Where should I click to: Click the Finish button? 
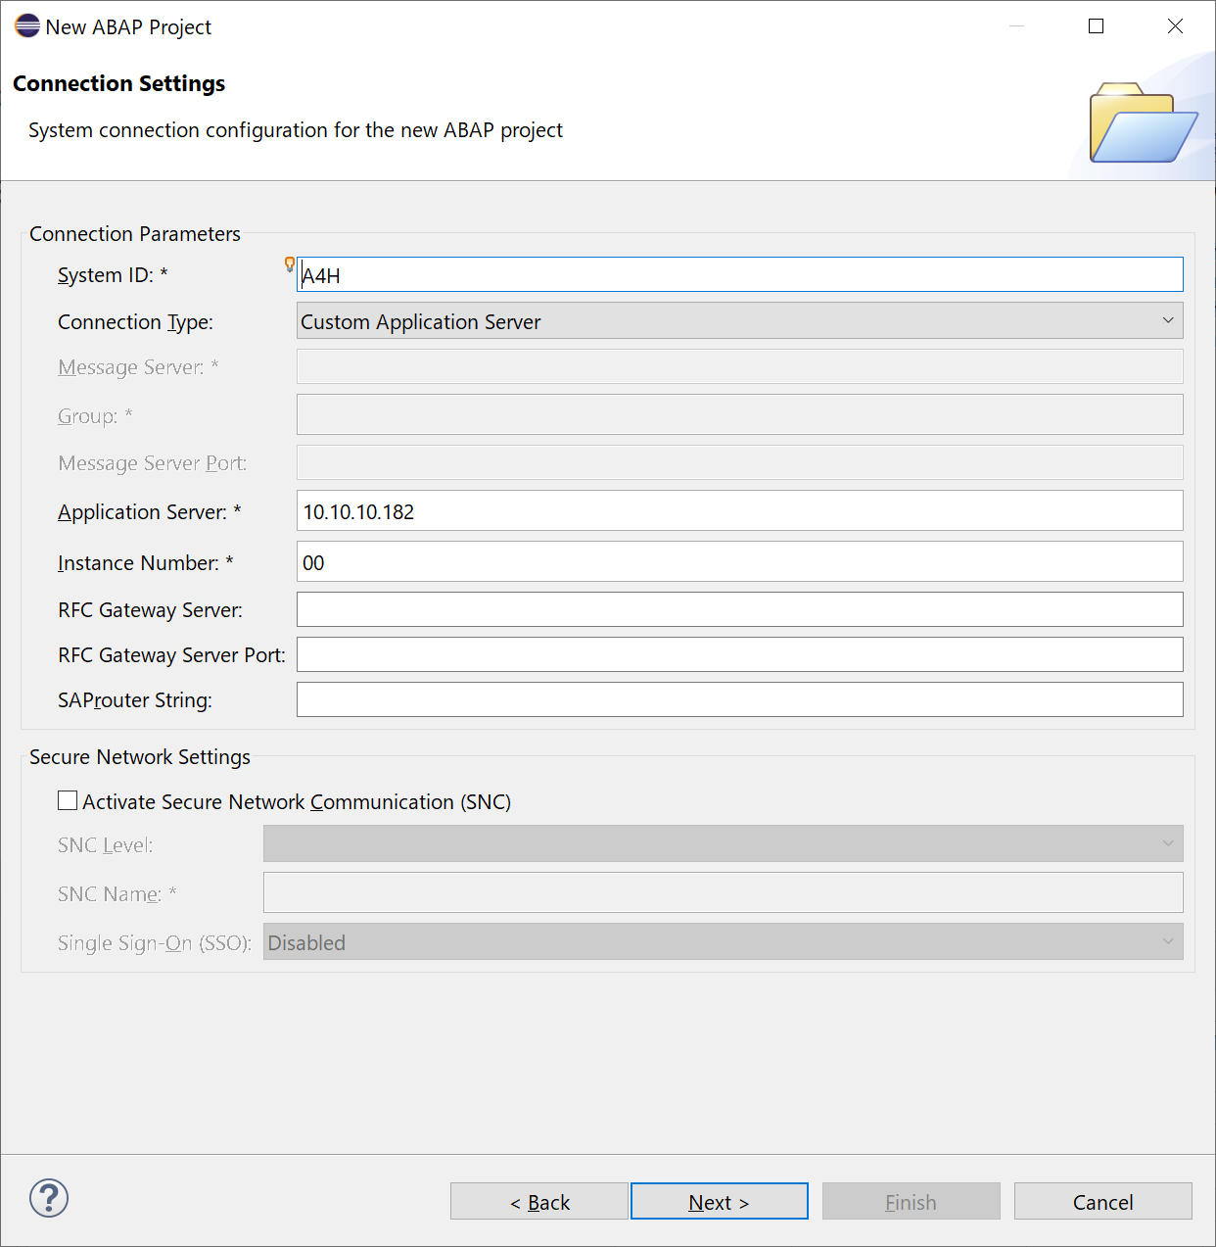pos(911,1202)
